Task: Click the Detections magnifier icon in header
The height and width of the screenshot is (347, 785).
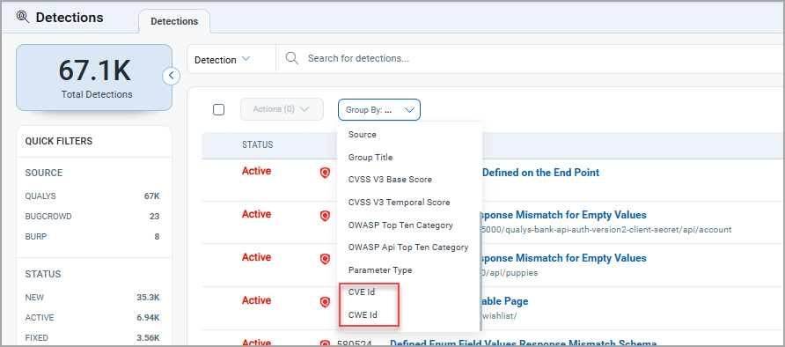Action: point(23,17)
